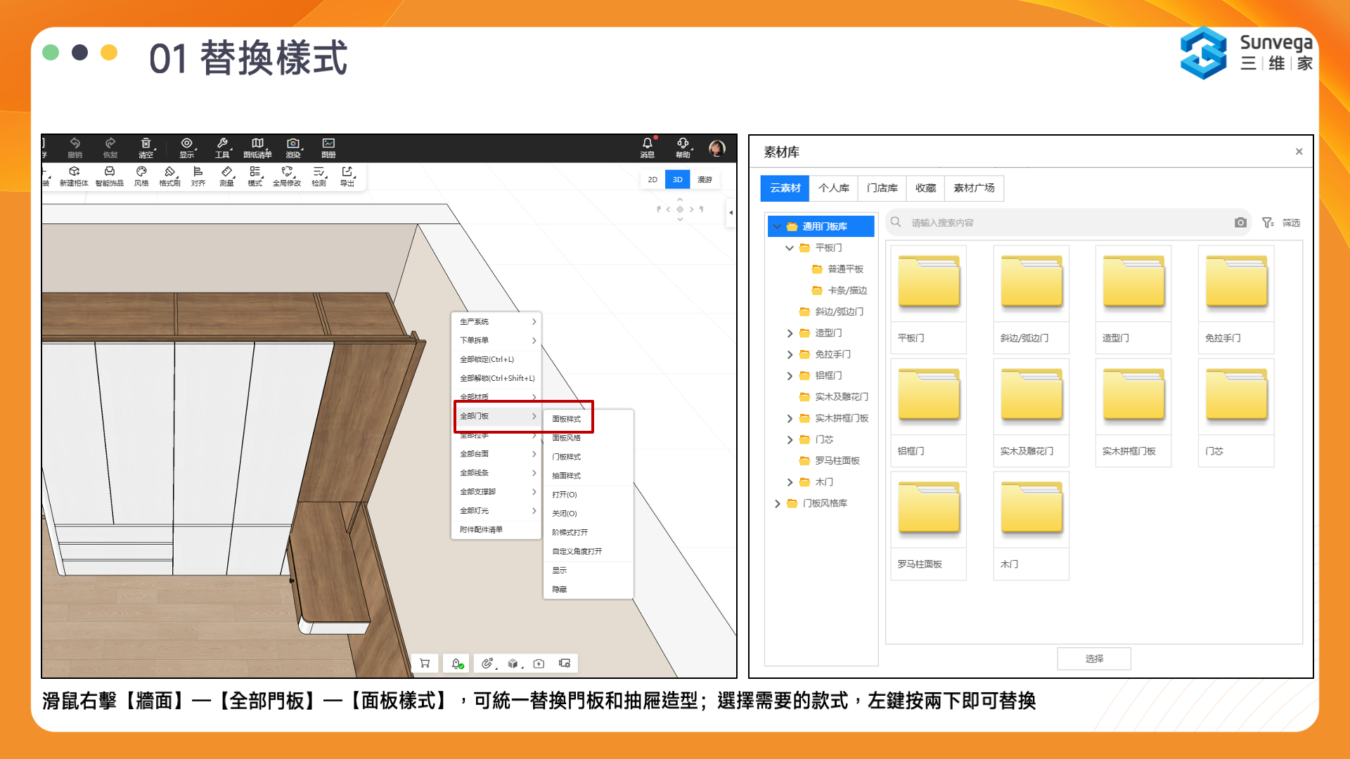
Task: Click the 风格 style palette icon
Action: pyautogui.click(x=141, y=171)
